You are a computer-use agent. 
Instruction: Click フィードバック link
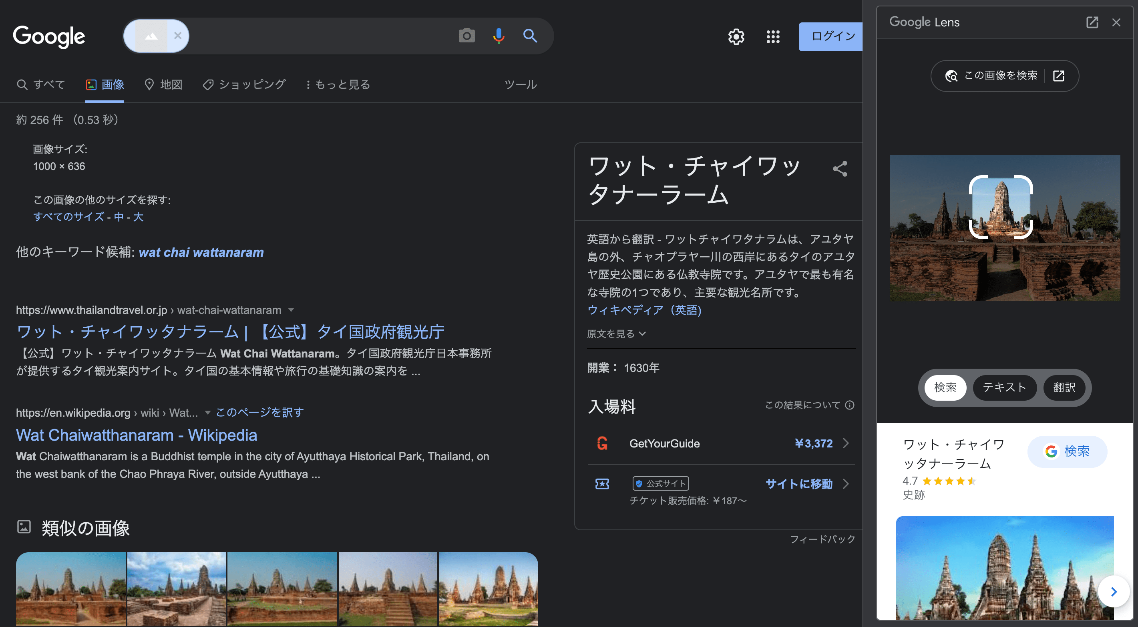(822, 539)
